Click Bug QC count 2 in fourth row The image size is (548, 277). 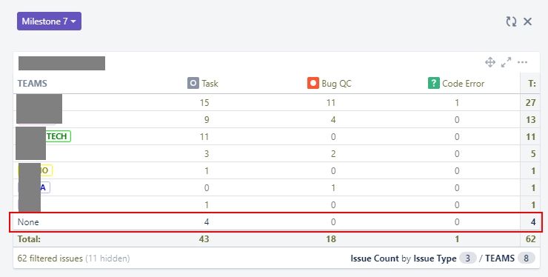click(333, 153)
